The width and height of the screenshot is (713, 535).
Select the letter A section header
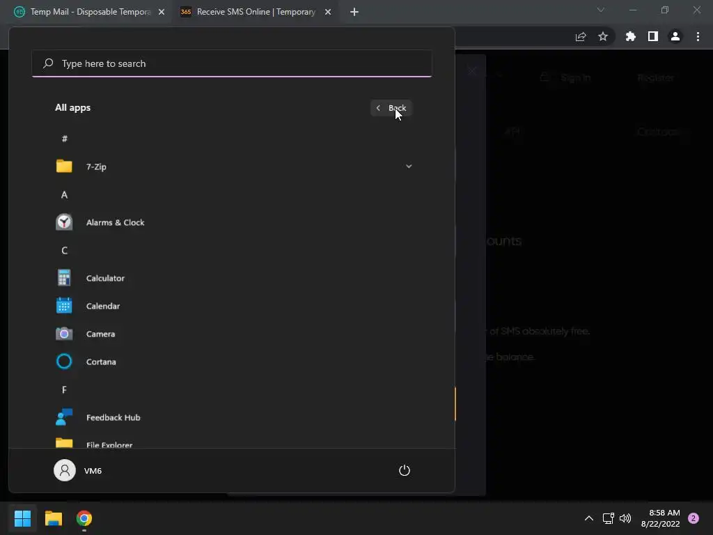pyautogui.click(x=65, y=195)
